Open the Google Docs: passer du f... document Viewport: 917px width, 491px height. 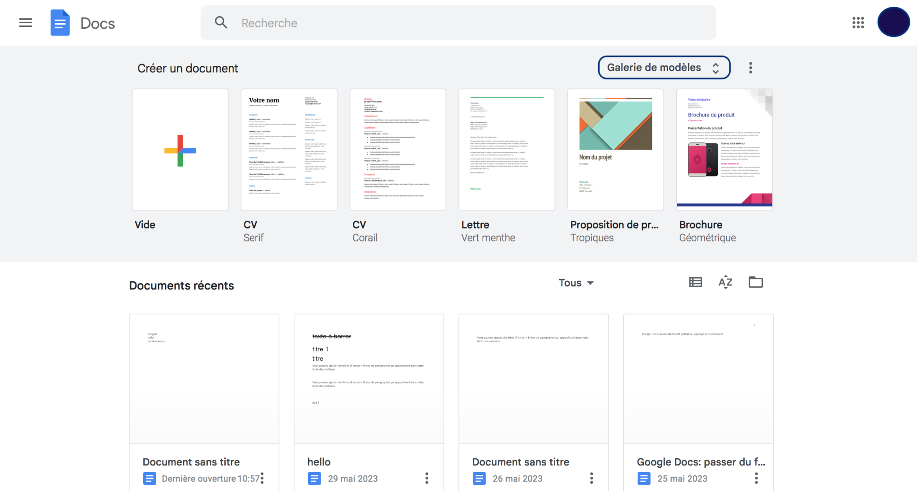(698, 379)
